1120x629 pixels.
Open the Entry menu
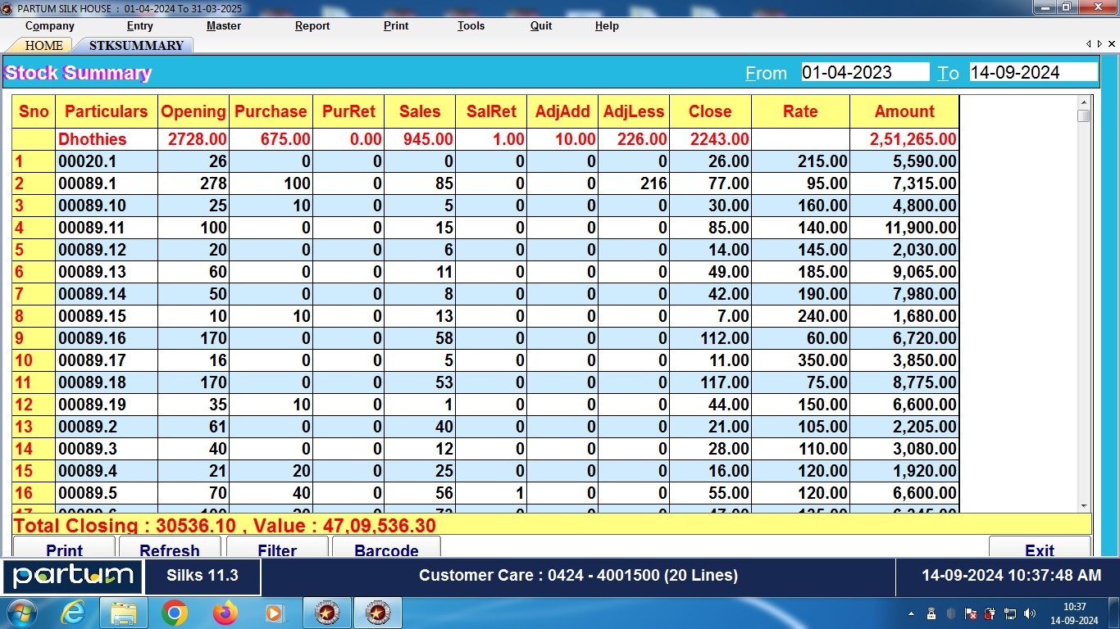pyautogui.click(x=139, y=25)
